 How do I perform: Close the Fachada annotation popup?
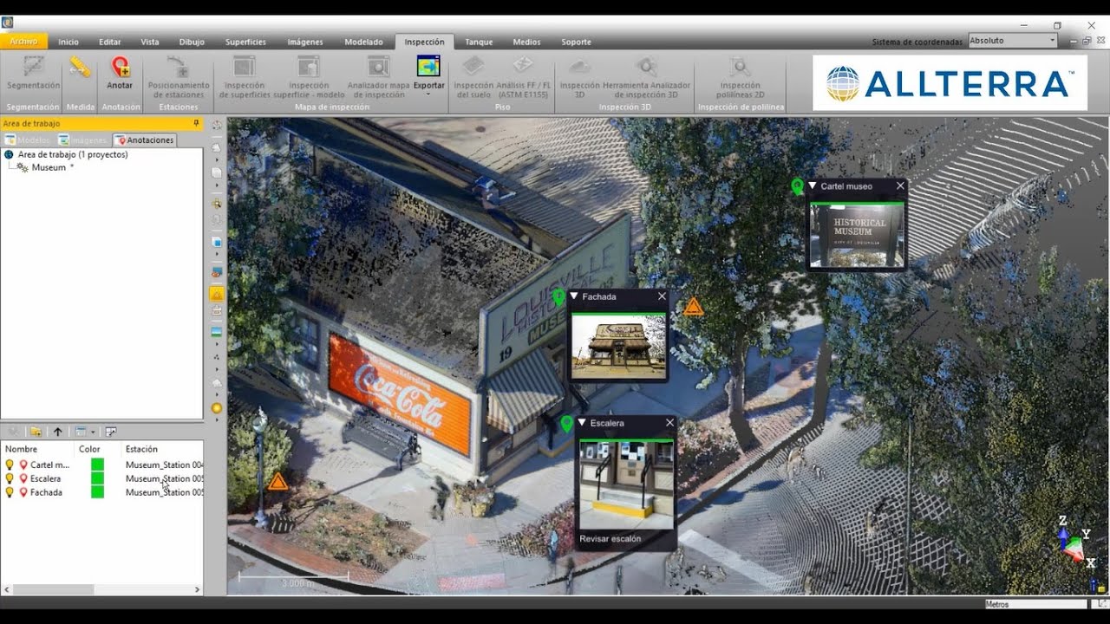(x=662, y=296)
